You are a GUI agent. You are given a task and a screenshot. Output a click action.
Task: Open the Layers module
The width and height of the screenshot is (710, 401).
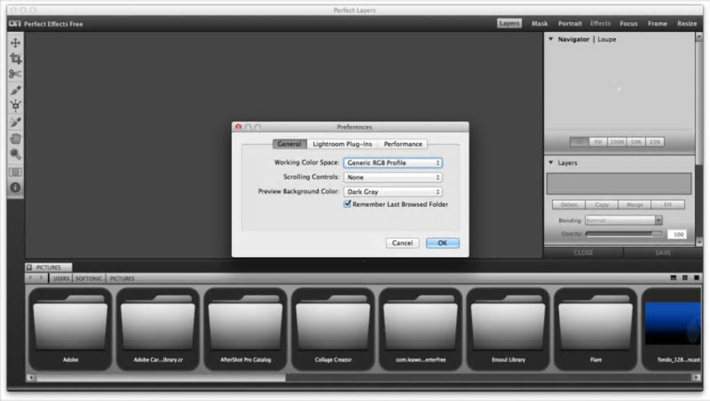(x=510, y=23)
